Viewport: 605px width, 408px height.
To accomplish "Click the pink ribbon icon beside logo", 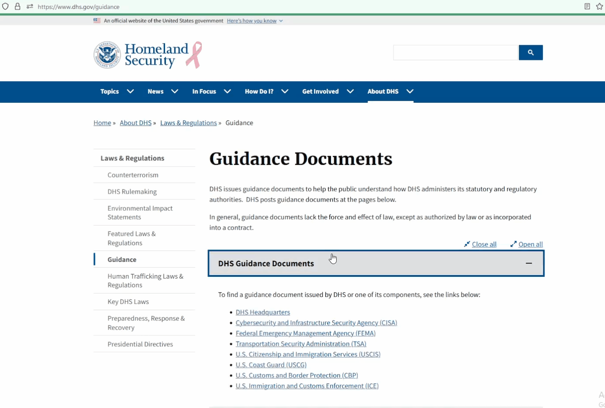I will pyautogui.click(x=194, y=55).
